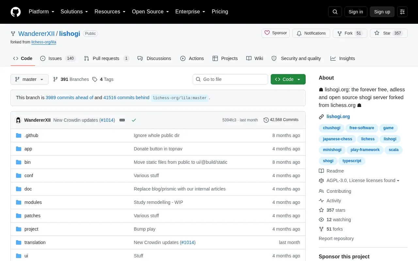
Task: Open the Wiki tab
Action: (255, 58)
